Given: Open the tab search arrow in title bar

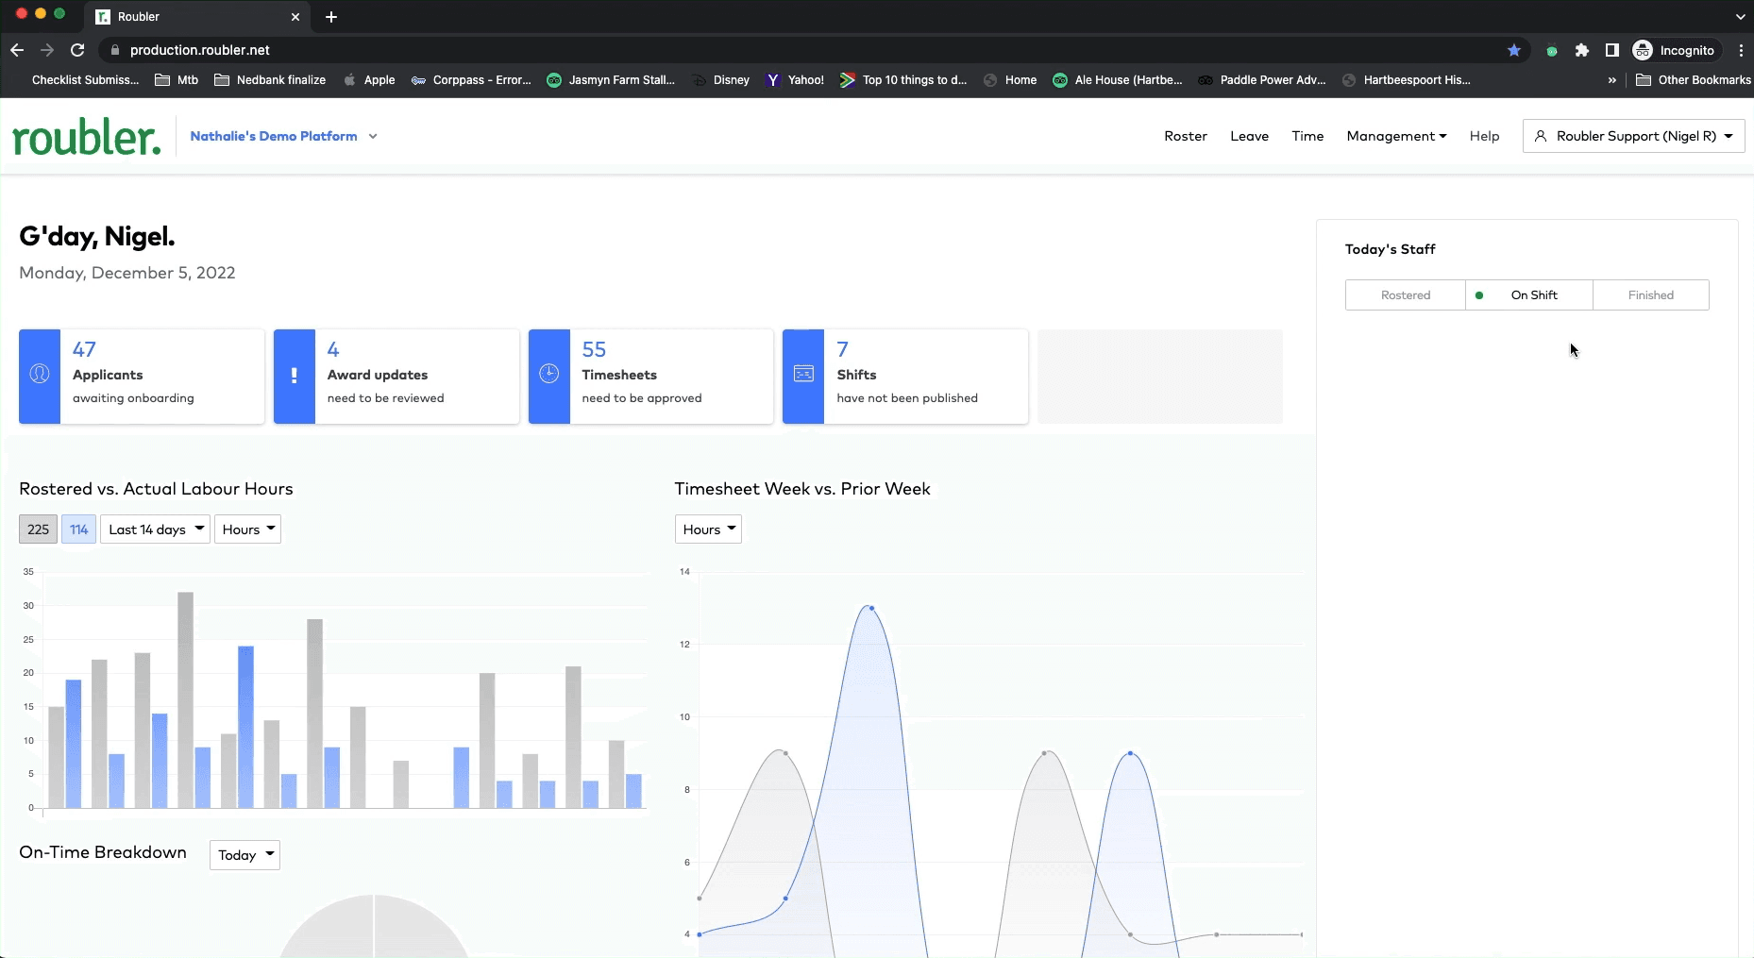Looking at the screenshot, I should (x=1740, y=17).
